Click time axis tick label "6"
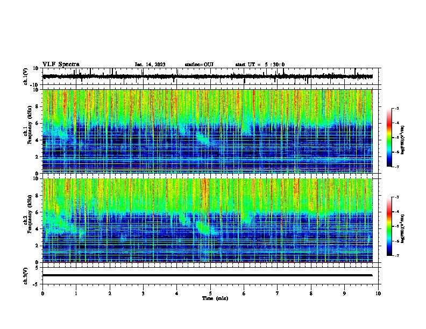The height and width of the screenshot is (329, 426). [x=244, y=294]
